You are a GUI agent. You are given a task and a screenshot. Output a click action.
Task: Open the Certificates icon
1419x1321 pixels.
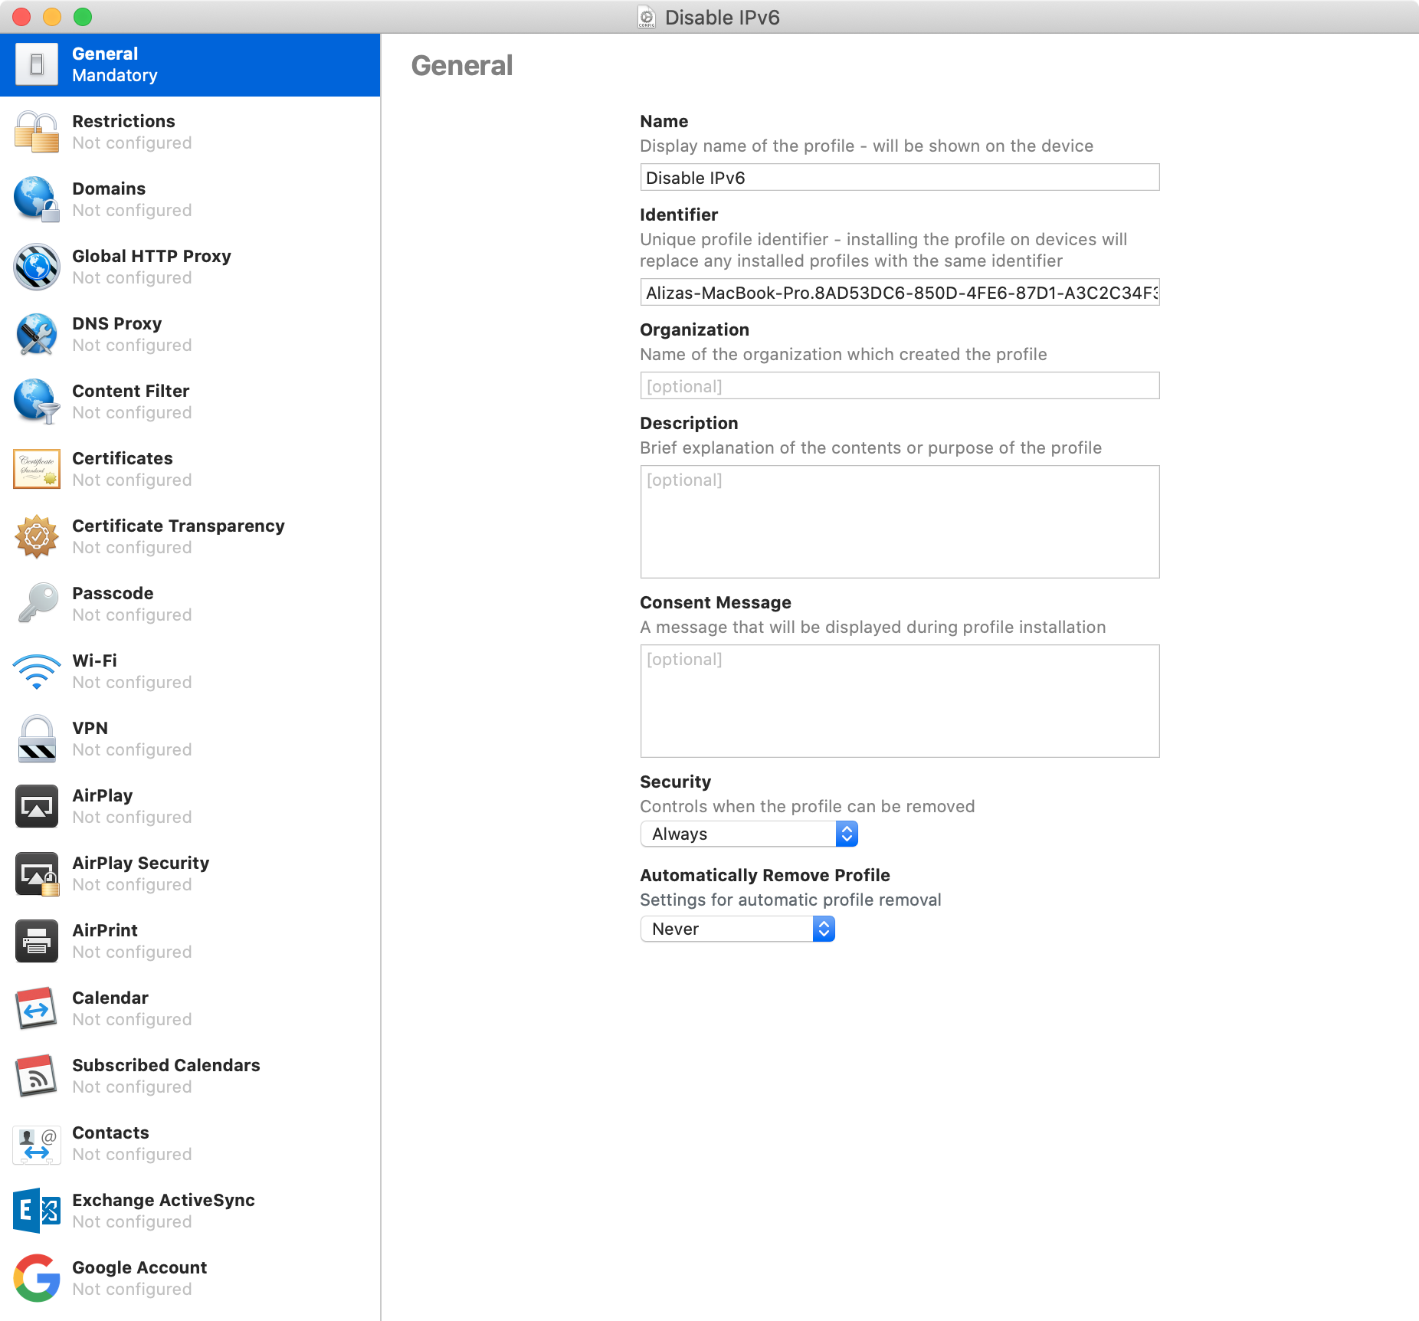pos(36,469)
